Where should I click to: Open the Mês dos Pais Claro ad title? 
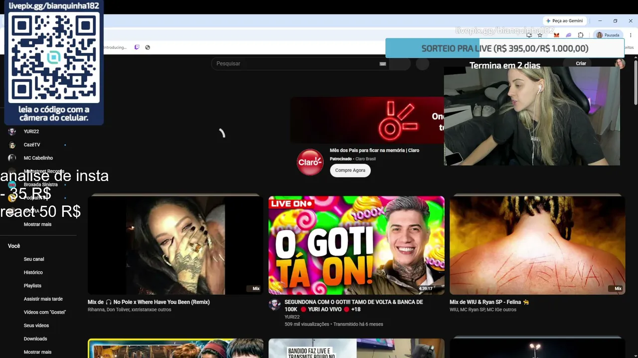[x=374, y=150]
